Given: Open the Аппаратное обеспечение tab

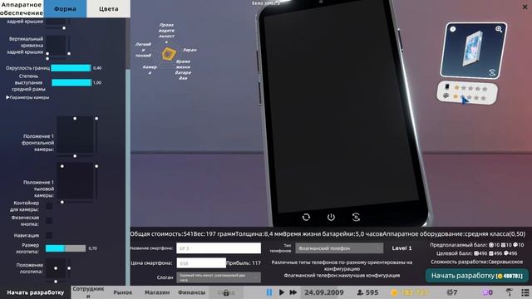Looking at the screenshot, I should (x=22, y=8).
